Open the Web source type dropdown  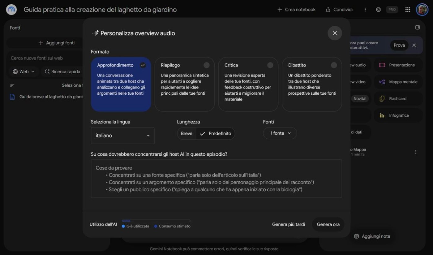tap(24, 71)
